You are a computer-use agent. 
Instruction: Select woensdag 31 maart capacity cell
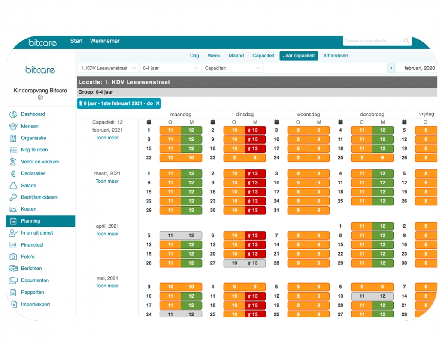tap(309, 211)
